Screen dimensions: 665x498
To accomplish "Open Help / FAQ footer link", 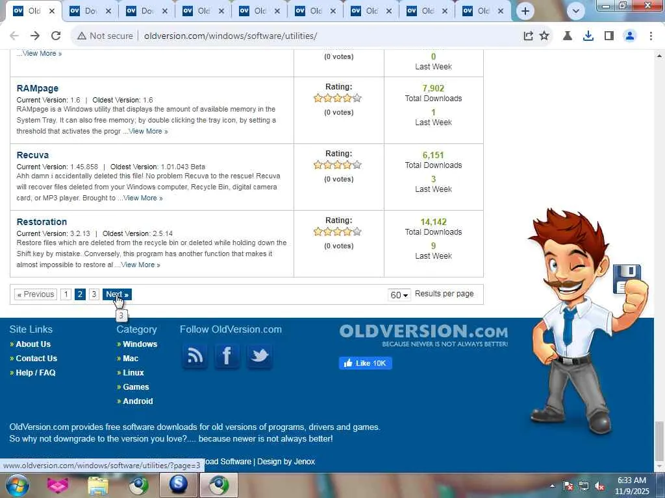I will point(36,373).
